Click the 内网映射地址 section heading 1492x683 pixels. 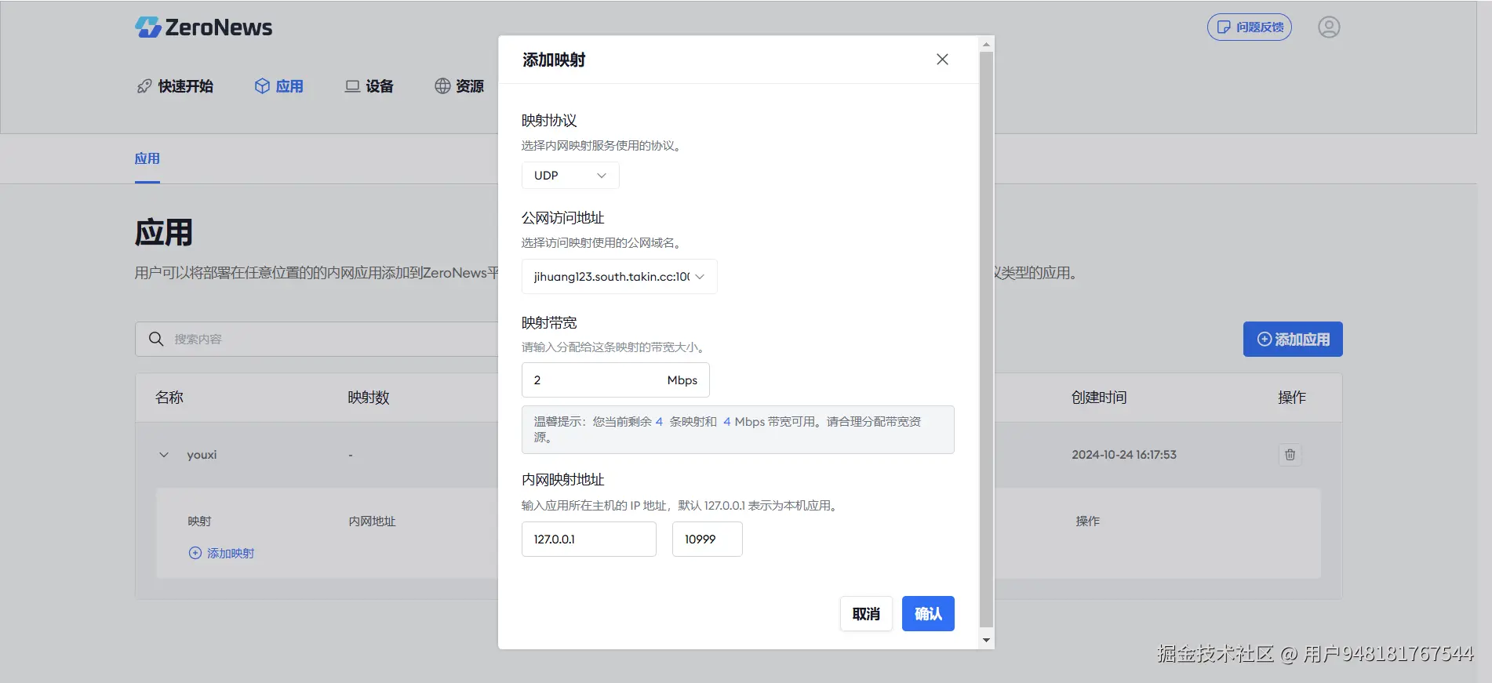click(x=563, y=480)
